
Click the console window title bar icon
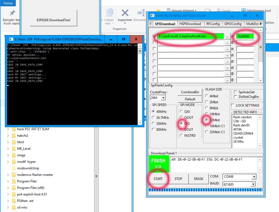pos(11,39)
